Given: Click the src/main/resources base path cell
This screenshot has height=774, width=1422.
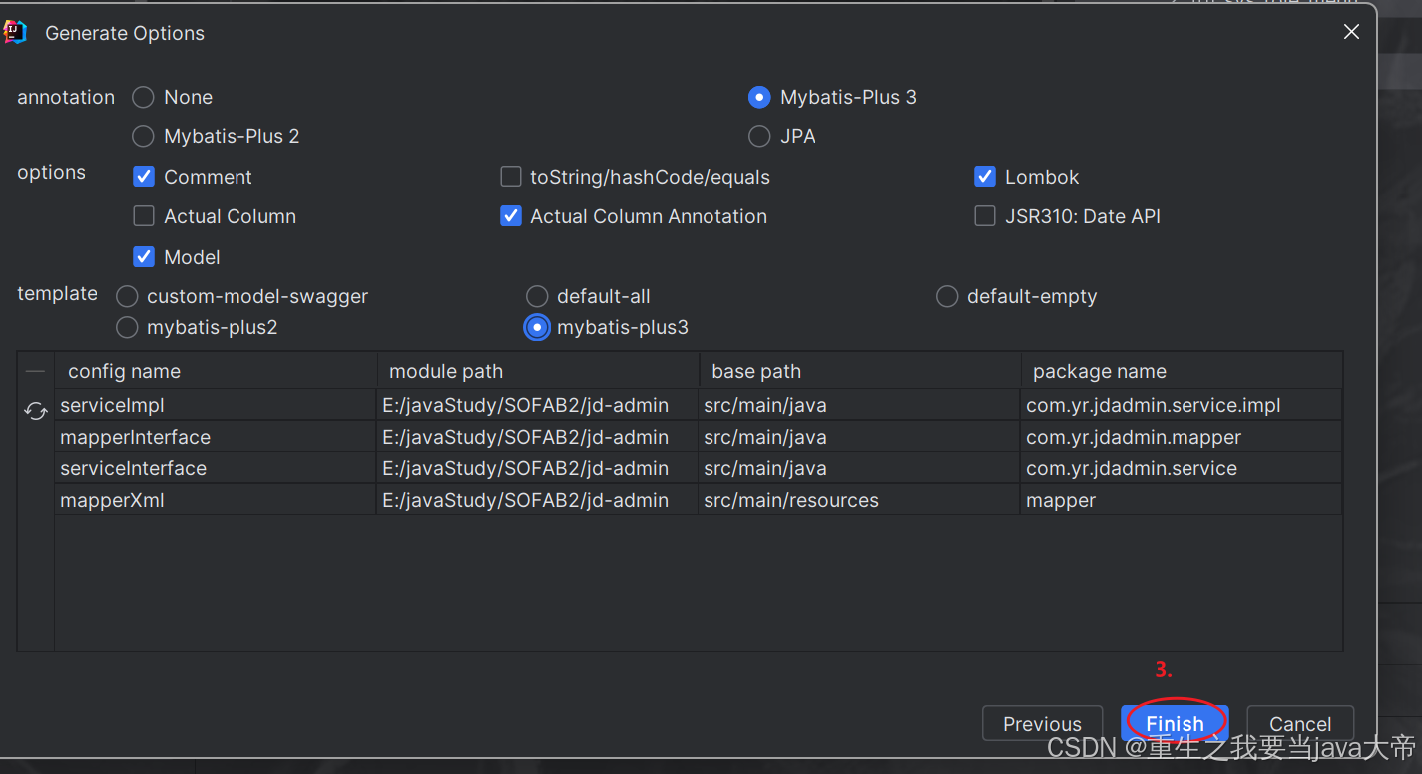Looking at the screenshot, I should [860, 500].
